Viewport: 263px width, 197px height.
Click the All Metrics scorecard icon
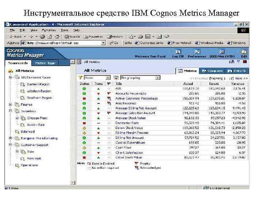[11, 71]
